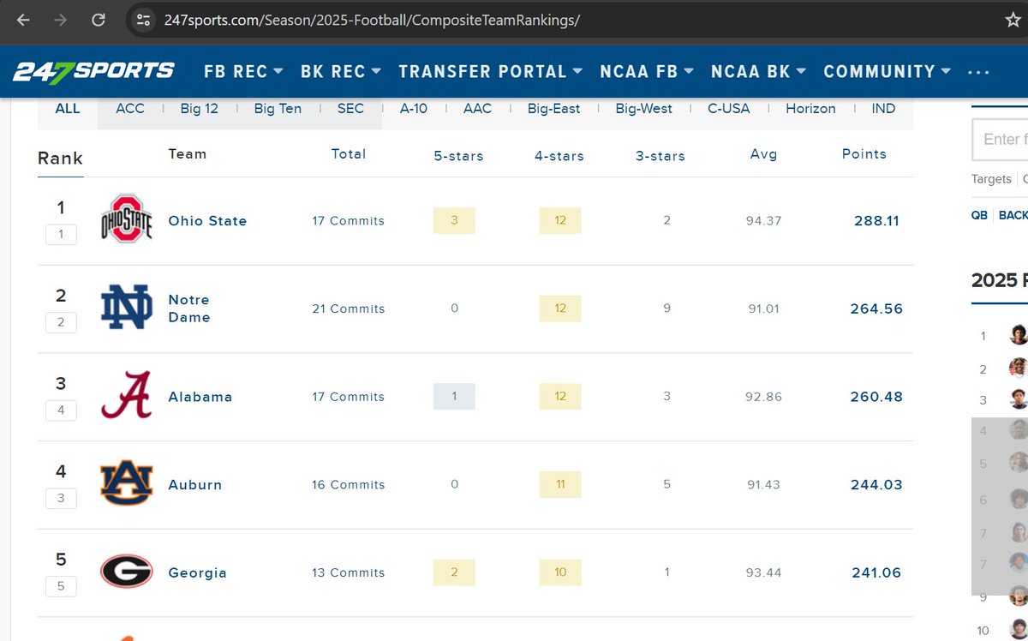Select the Big Ten conference tab
The height and width of the screenshot is (641, 1028).
(x=278, y=109)
